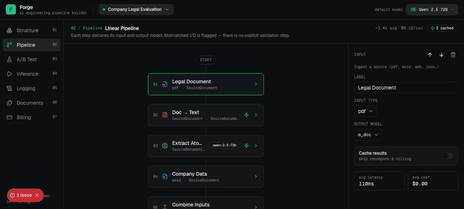Click the $0.12/run text
The width and height of the screenshot is (464, 209).
[412, 28]
